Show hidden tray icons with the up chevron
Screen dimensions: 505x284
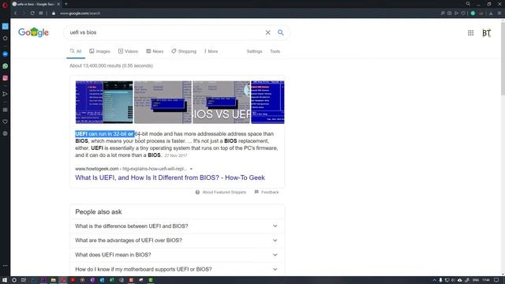point(434,280)
